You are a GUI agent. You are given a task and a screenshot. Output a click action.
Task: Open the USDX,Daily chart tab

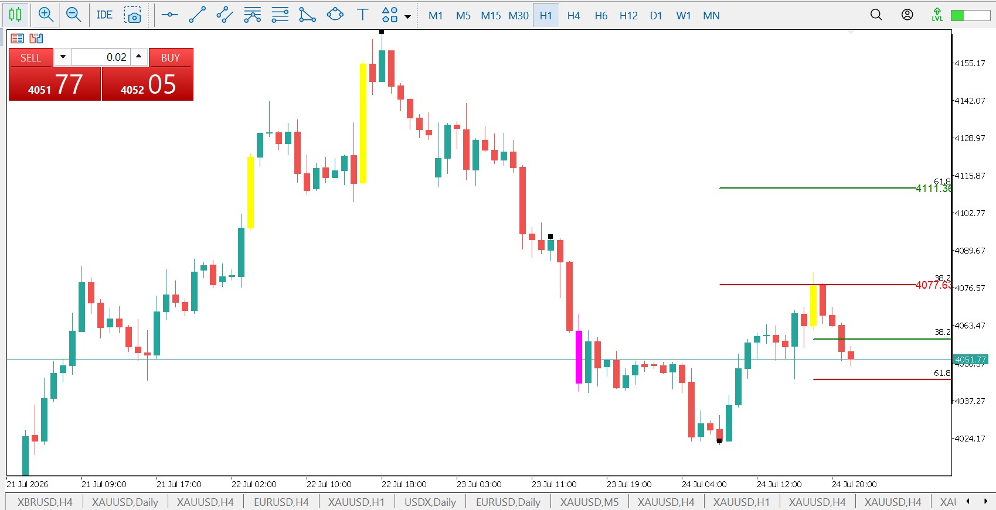tap(430, 502)
